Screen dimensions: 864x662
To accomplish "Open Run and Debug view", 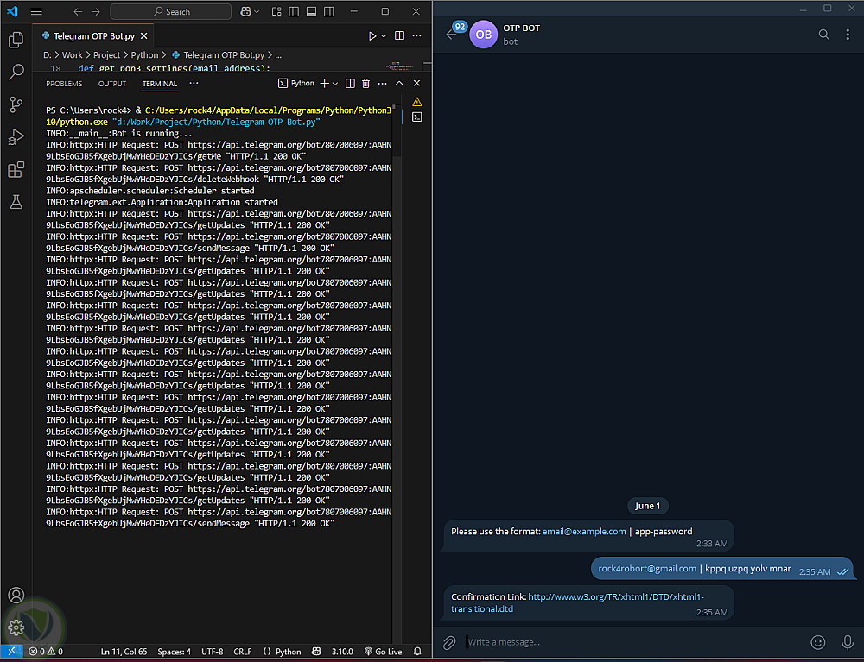I will 16,137.
